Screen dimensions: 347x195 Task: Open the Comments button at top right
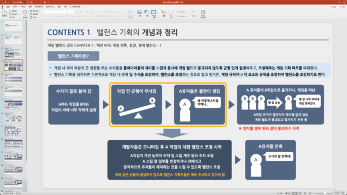point(342,7)
